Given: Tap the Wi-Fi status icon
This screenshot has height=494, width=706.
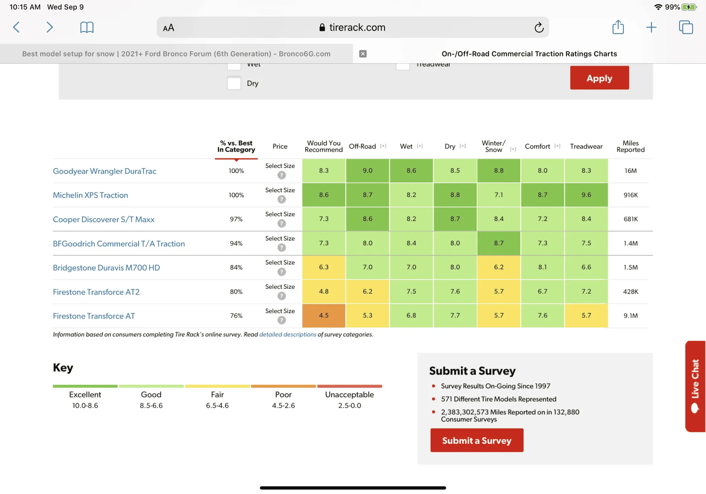Looking at the screenshot, I should (658, 7).
